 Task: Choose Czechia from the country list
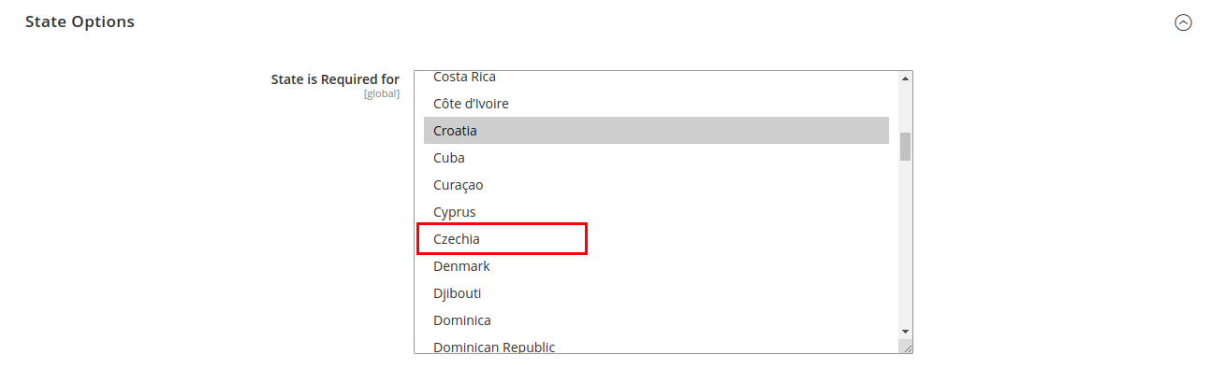click(656, 239)
